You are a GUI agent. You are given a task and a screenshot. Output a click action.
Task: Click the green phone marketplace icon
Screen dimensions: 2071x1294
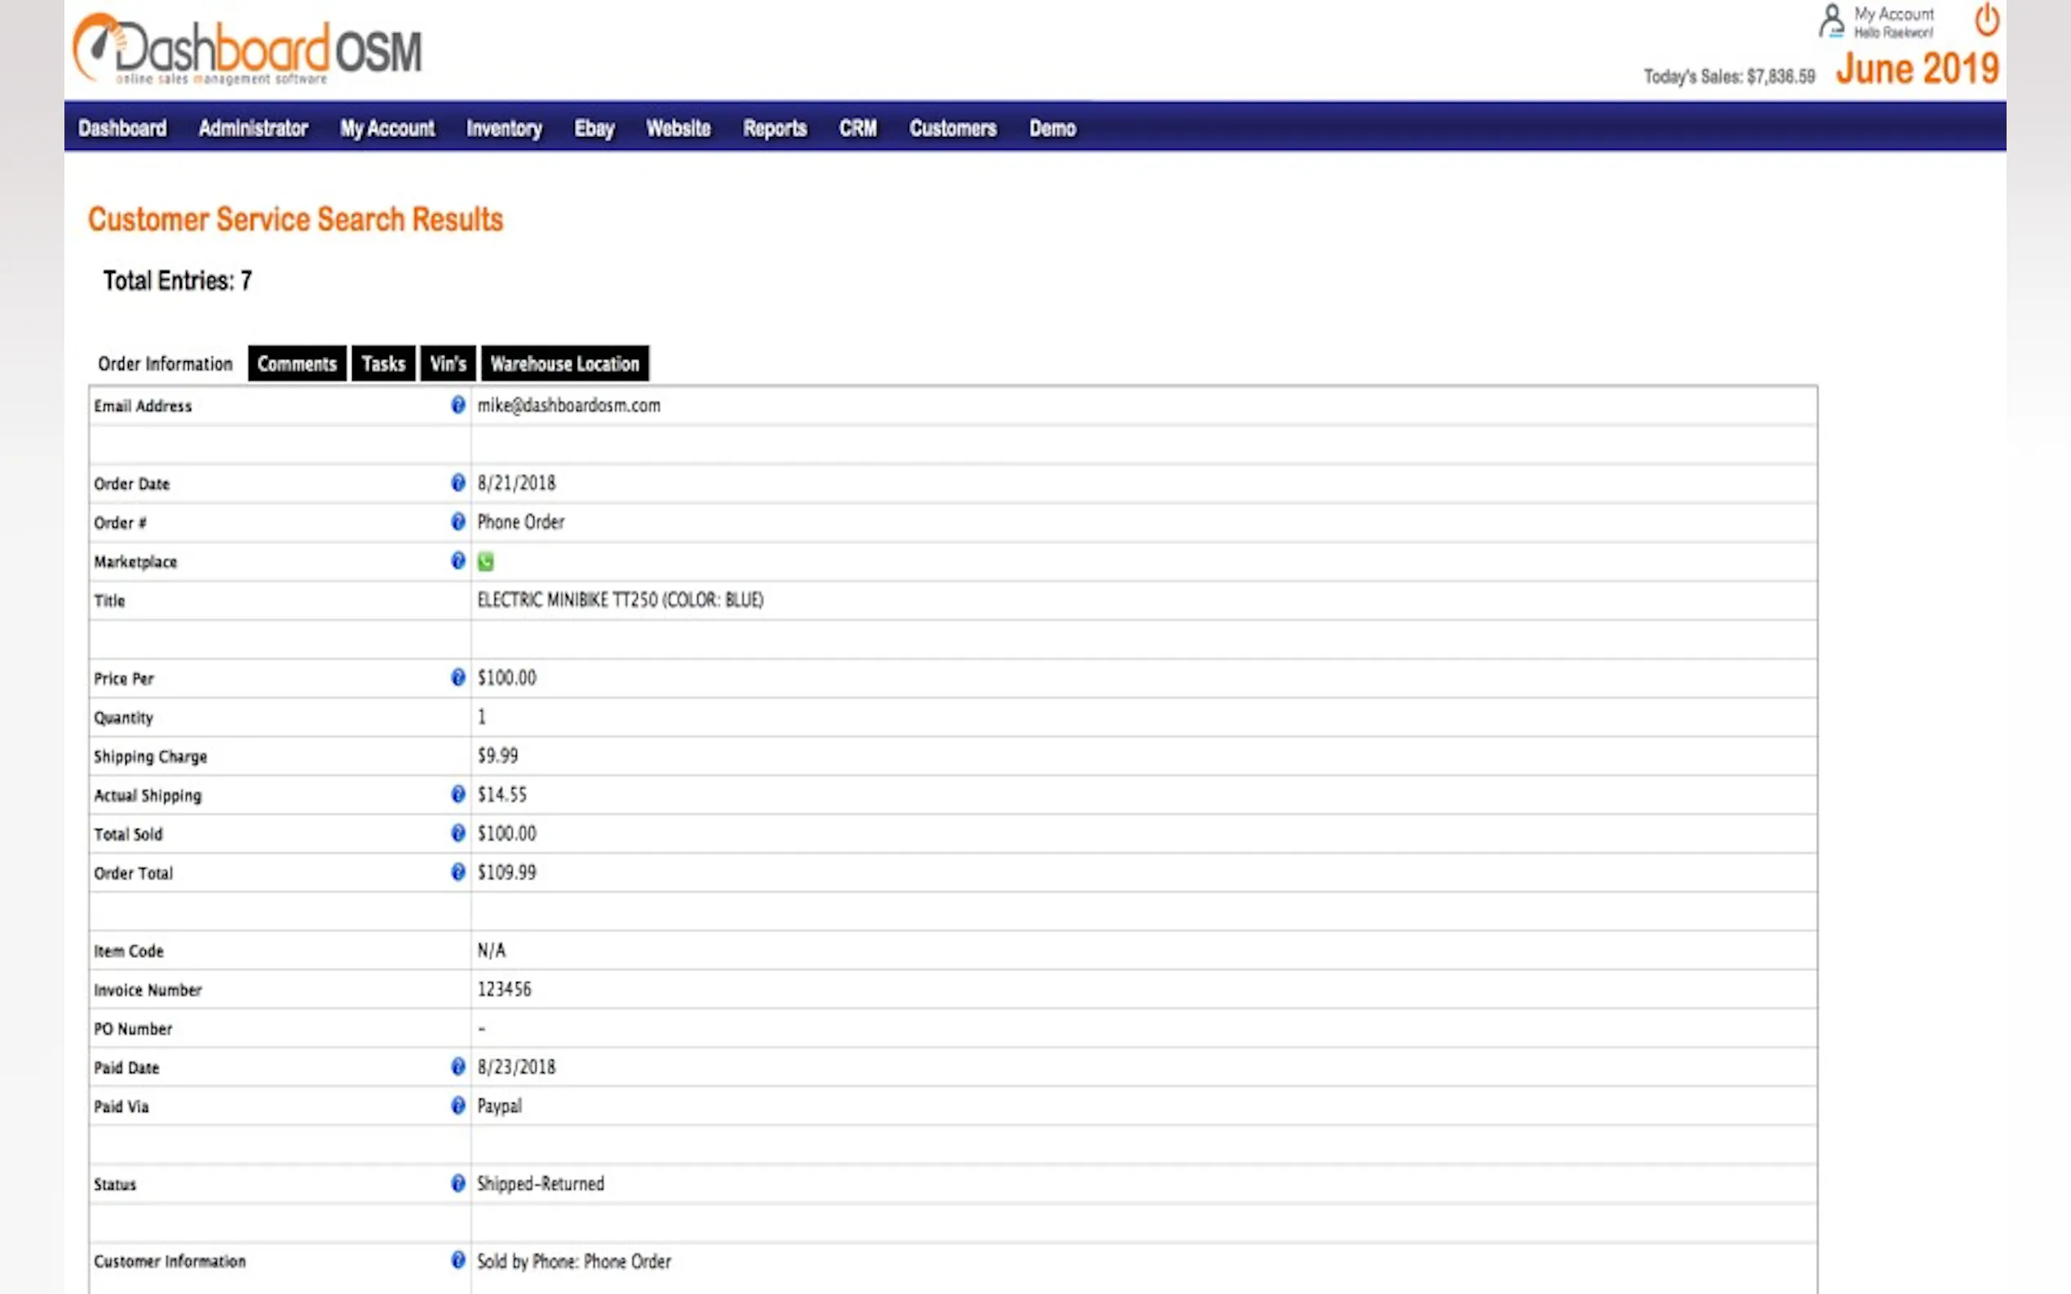[485, 561]
